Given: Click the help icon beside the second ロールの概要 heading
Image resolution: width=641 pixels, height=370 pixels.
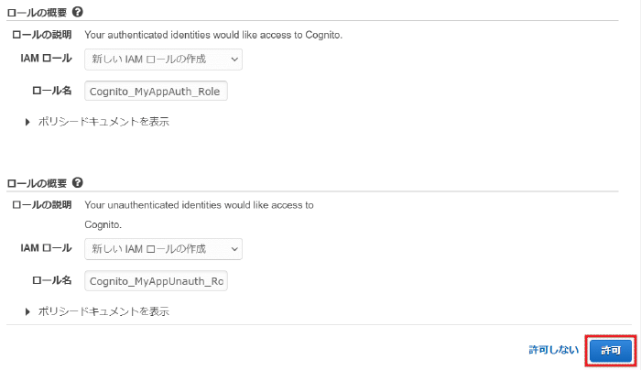Looking at the screenshot, I should pyautogui.click(x=77, y=182).
